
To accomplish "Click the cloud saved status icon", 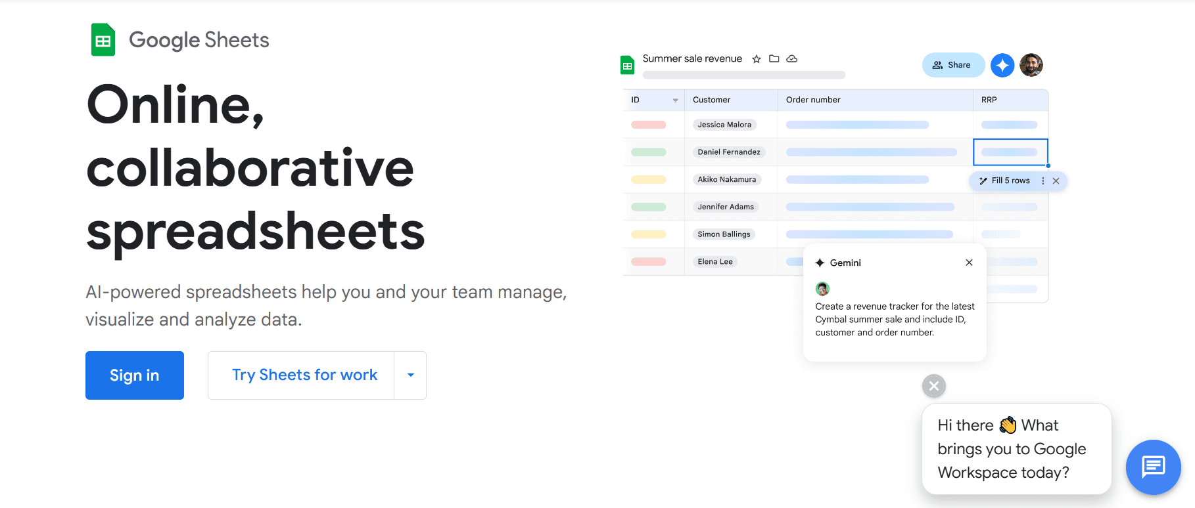I will [792, 58].
